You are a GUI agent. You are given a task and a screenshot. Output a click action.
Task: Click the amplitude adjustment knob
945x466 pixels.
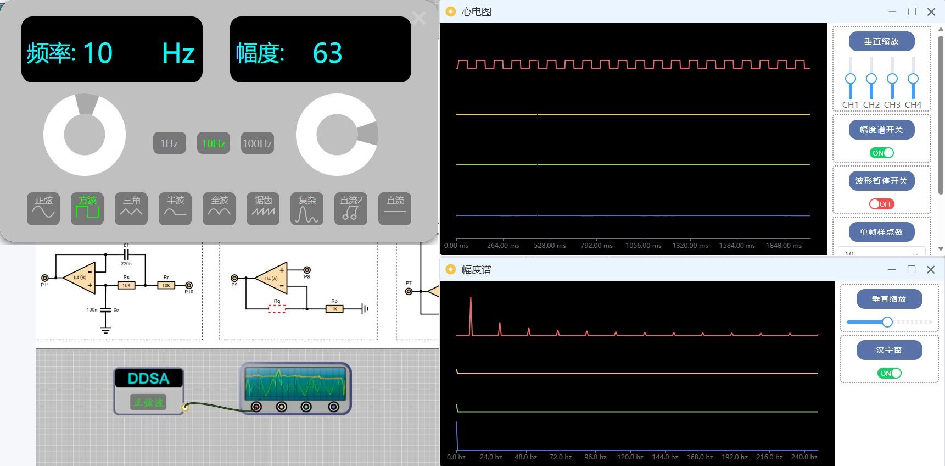tap(337, 135)
